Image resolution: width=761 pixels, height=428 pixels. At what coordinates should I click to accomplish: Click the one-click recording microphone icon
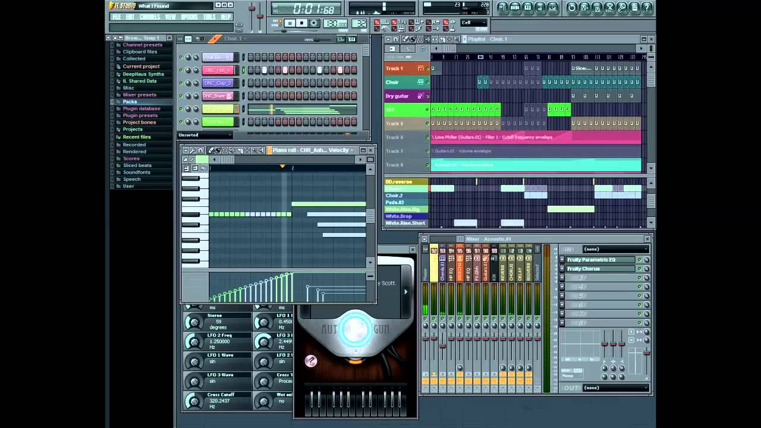(x=622, y=8)
